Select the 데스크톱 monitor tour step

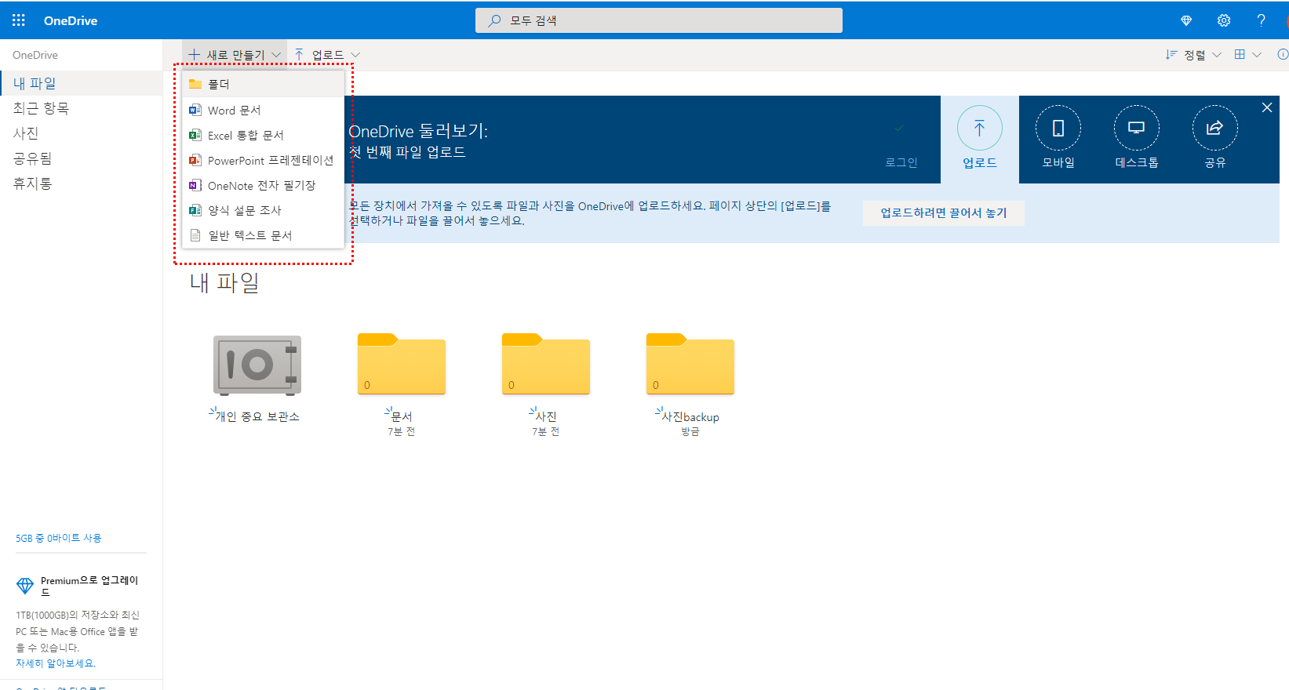click(1137, 140)
